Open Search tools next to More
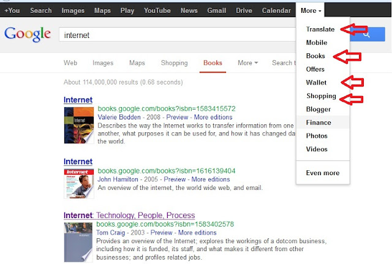 284,62
